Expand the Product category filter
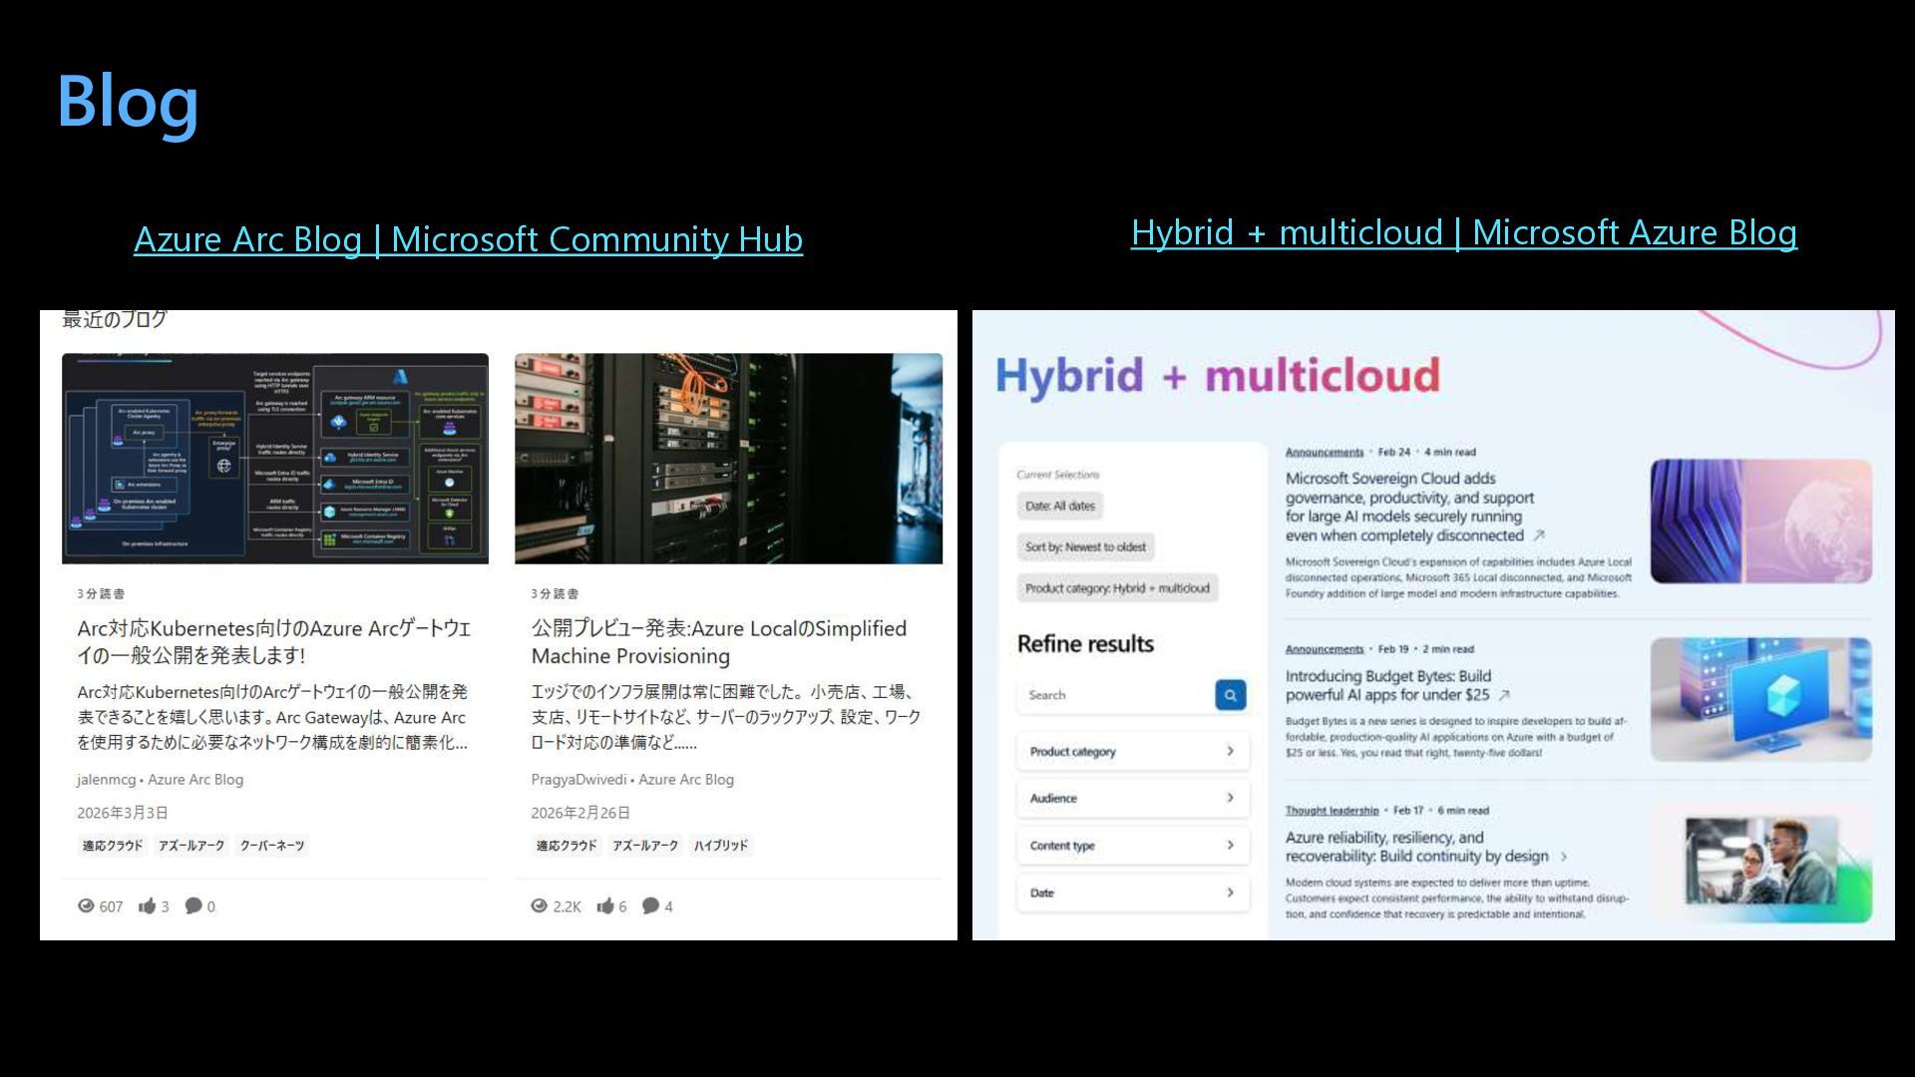The image size is (1915, 1077). click(1132, 751)
